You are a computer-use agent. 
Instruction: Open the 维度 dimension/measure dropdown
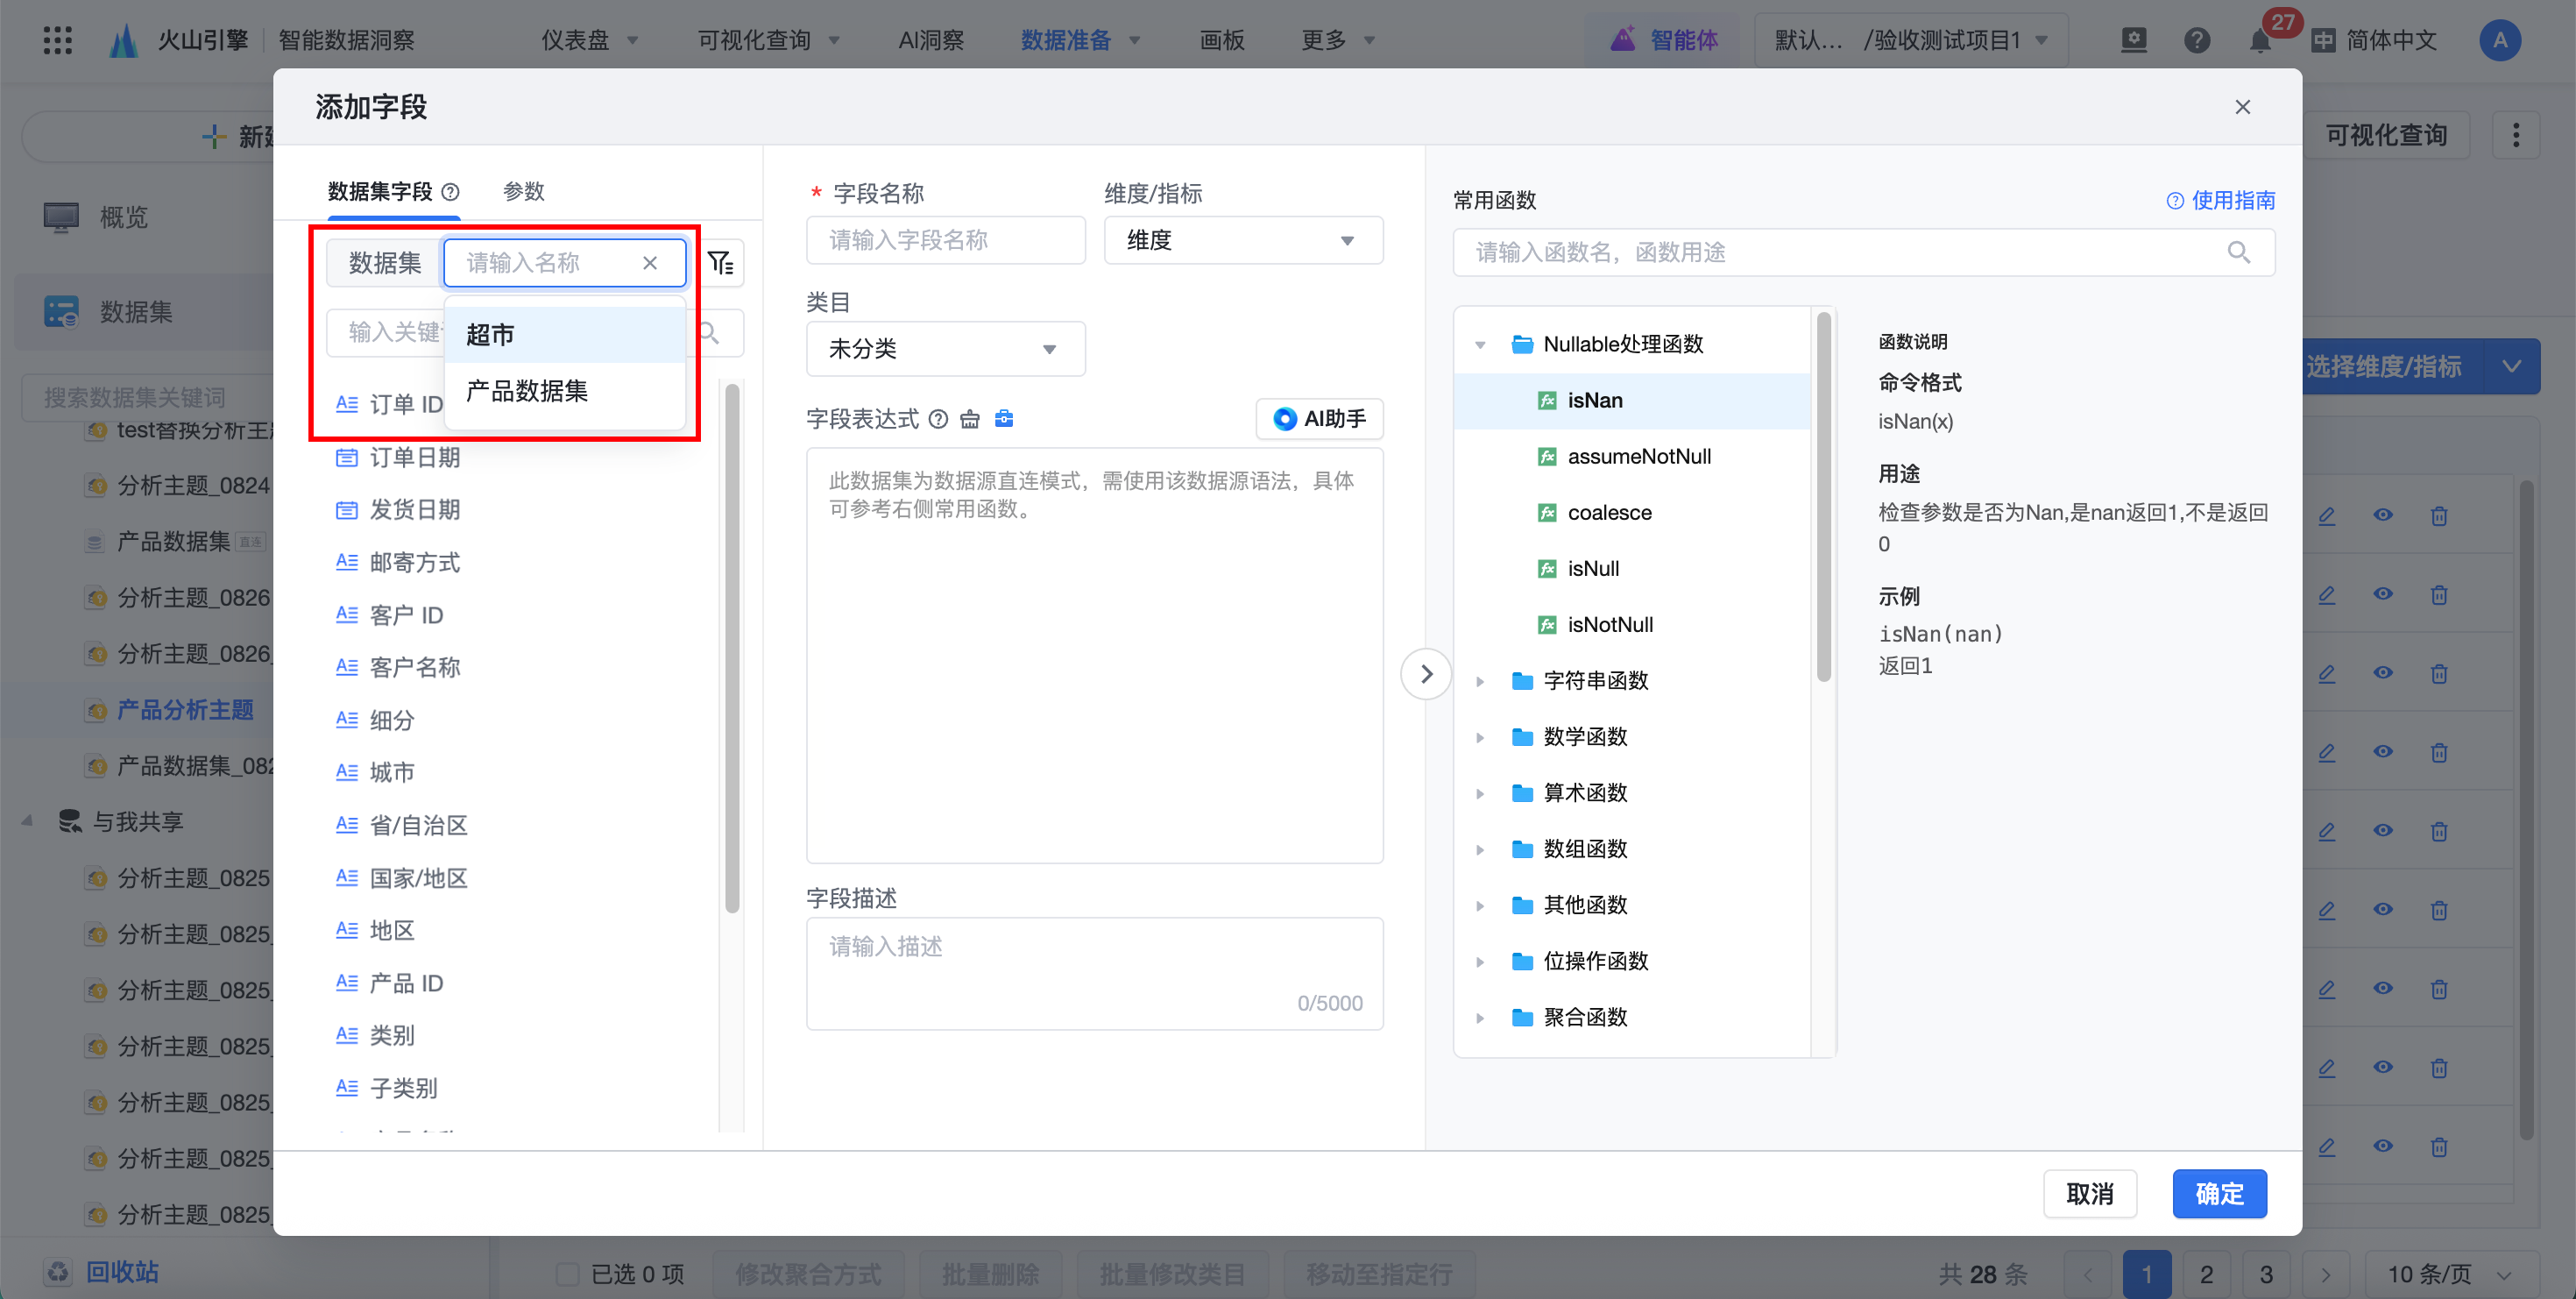click(1242, 240)
